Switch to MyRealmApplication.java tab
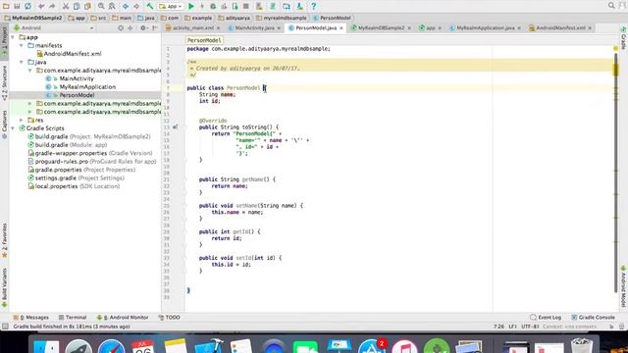628x353 pixels. (x=486, y=28)
